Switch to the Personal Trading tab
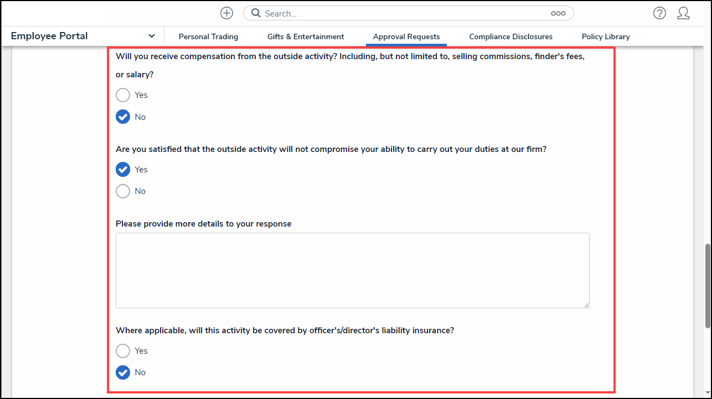The height and width of the screenshot is (399, 712). coord(208,36)
